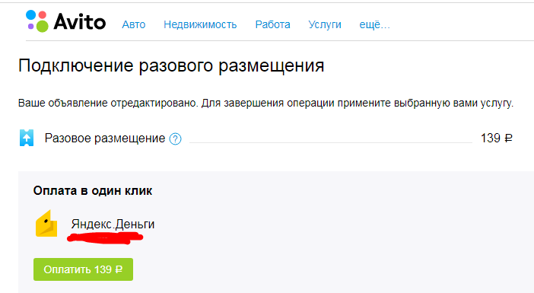Open the Авто category
Screen dimensions: 534x293
pyautogui.click(x=134, y=24)
